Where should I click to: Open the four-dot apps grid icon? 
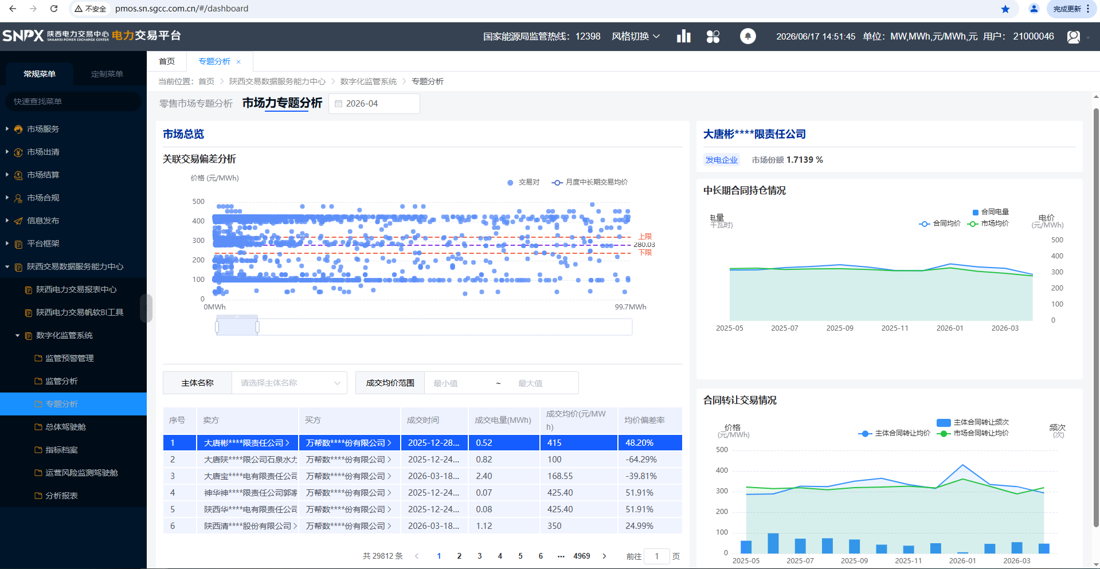click(x=713, y=36)
